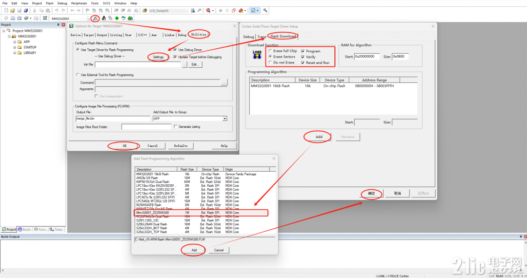The width and height of the screenshot is (527, 278).
Task: Click the Configuration wrench icon
Action: [x=265, y=10]
